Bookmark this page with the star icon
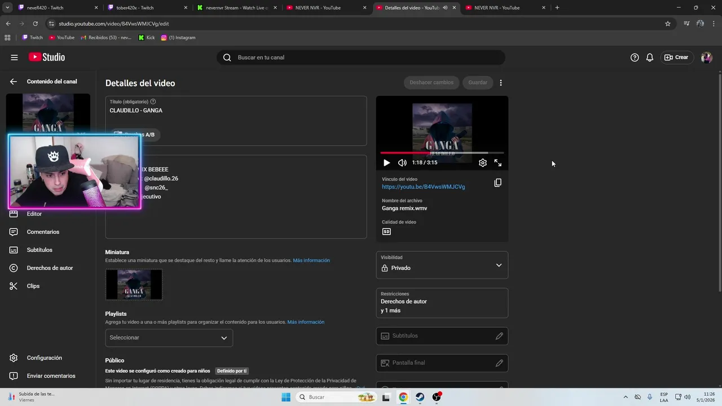Image resolution: width=722 pixels, height=406 pixels. pos(668,24)
